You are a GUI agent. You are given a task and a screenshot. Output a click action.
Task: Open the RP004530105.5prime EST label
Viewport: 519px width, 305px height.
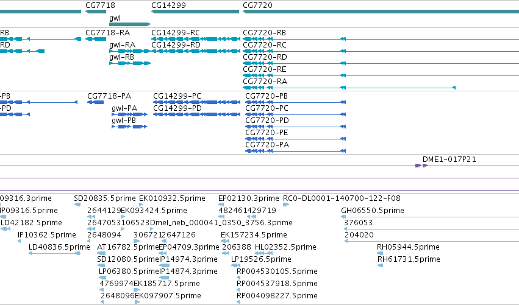[x=277, y=272]
